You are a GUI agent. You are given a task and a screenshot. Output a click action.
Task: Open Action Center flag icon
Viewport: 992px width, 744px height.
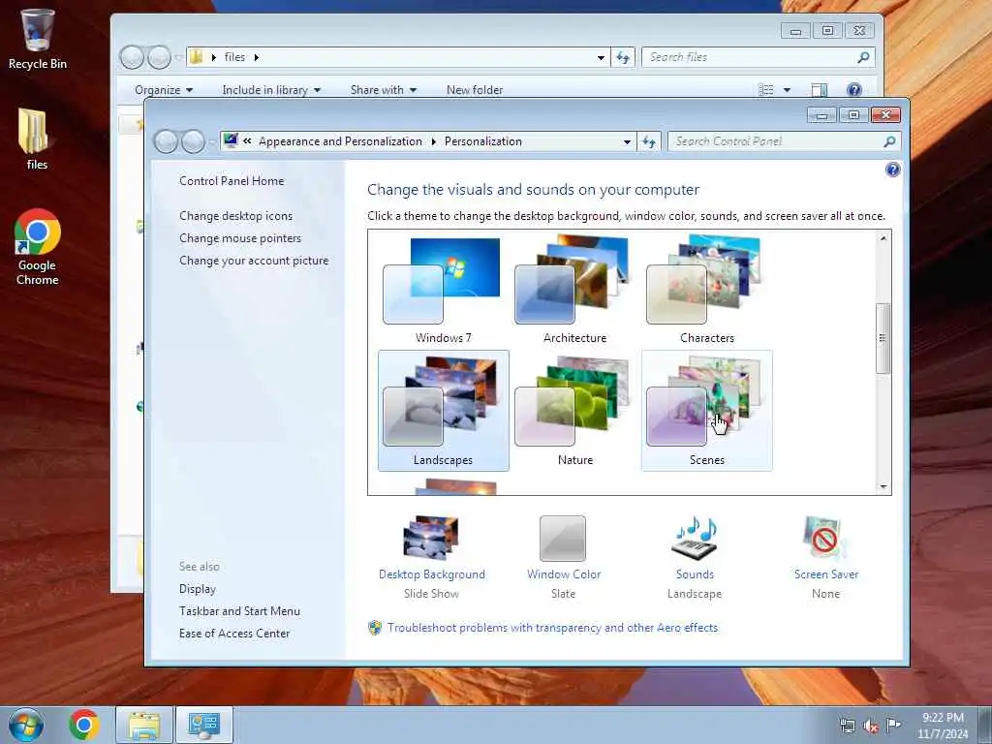click(893, 726)
